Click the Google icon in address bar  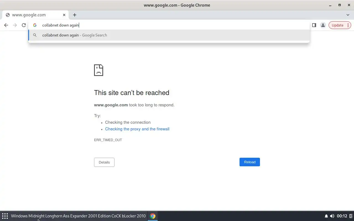(35, 25)
